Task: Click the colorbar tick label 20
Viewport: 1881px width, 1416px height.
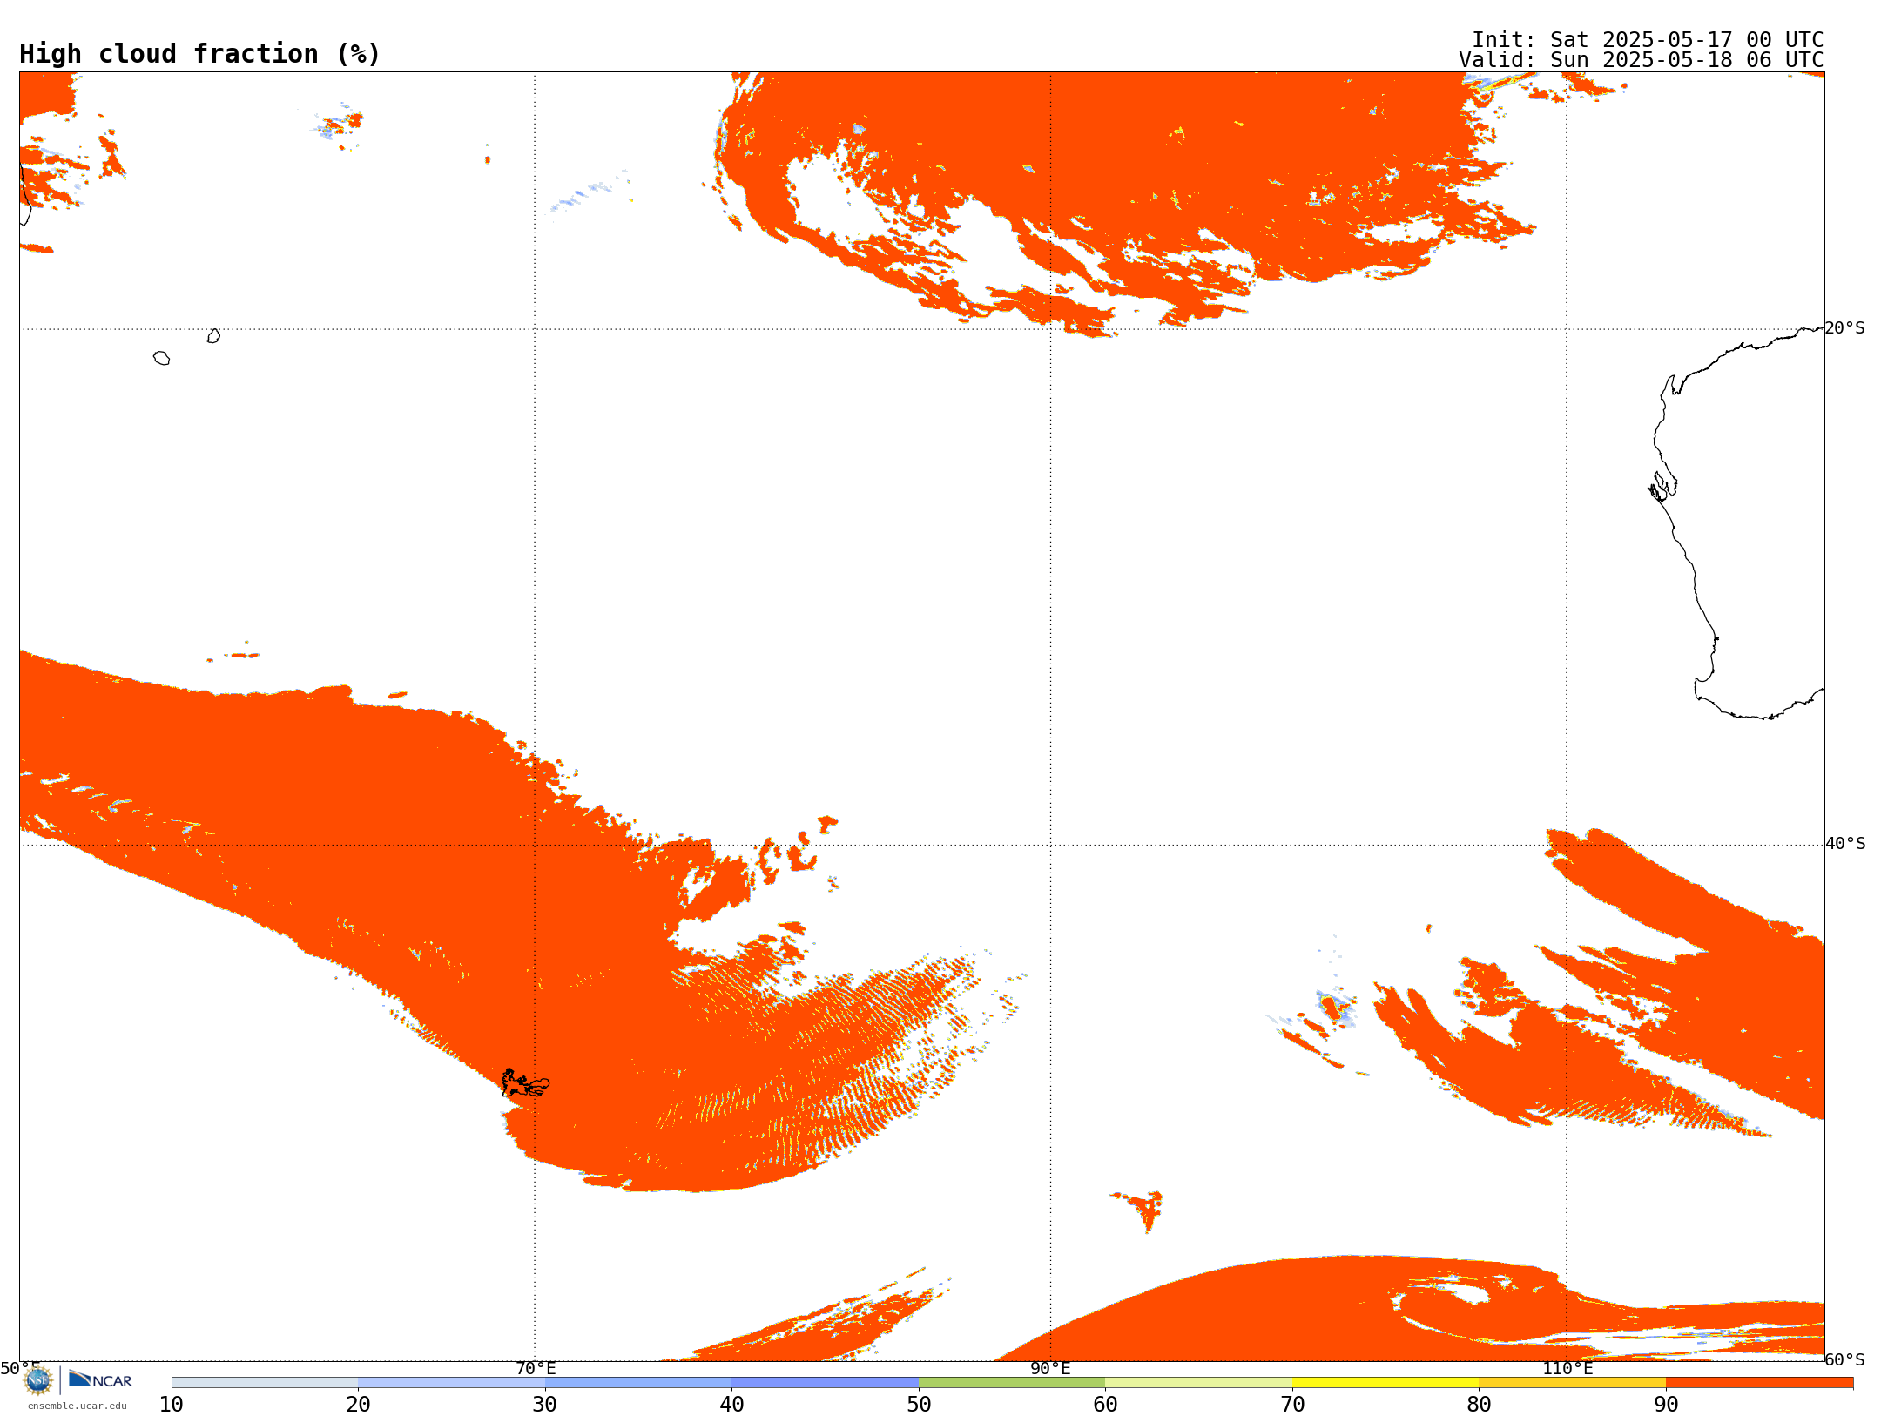Action: click(x=358, y=1405)
